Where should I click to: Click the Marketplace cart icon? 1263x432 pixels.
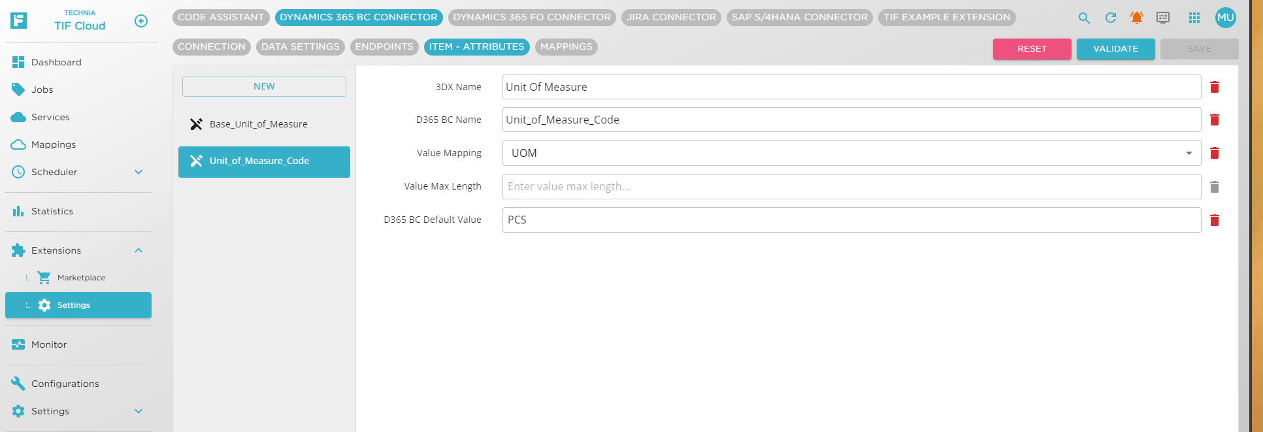44,278
